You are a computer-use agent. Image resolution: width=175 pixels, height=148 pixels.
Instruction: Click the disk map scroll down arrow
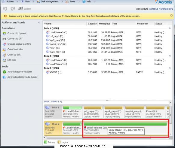pos(171,134)
